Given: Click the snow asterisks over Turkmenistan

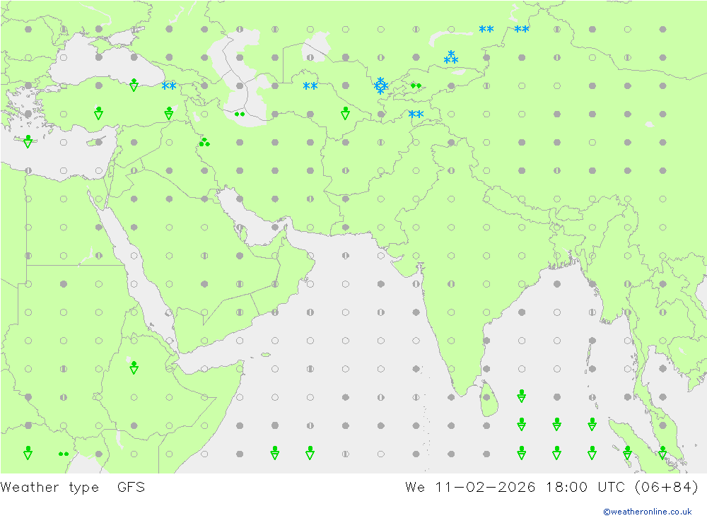Looking at the screenshot, I should coord(310,86).
